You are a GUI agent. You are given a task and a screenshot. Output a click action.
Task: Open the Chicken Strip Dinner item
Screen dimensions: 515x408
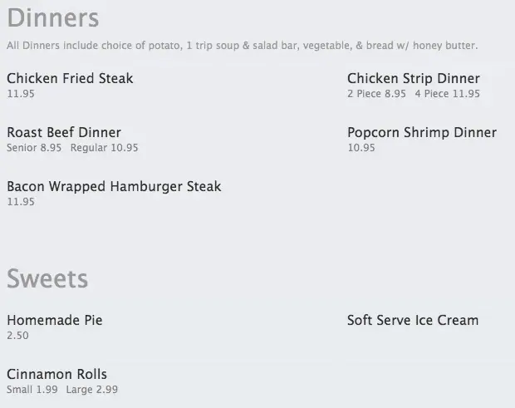coord(413,78)
